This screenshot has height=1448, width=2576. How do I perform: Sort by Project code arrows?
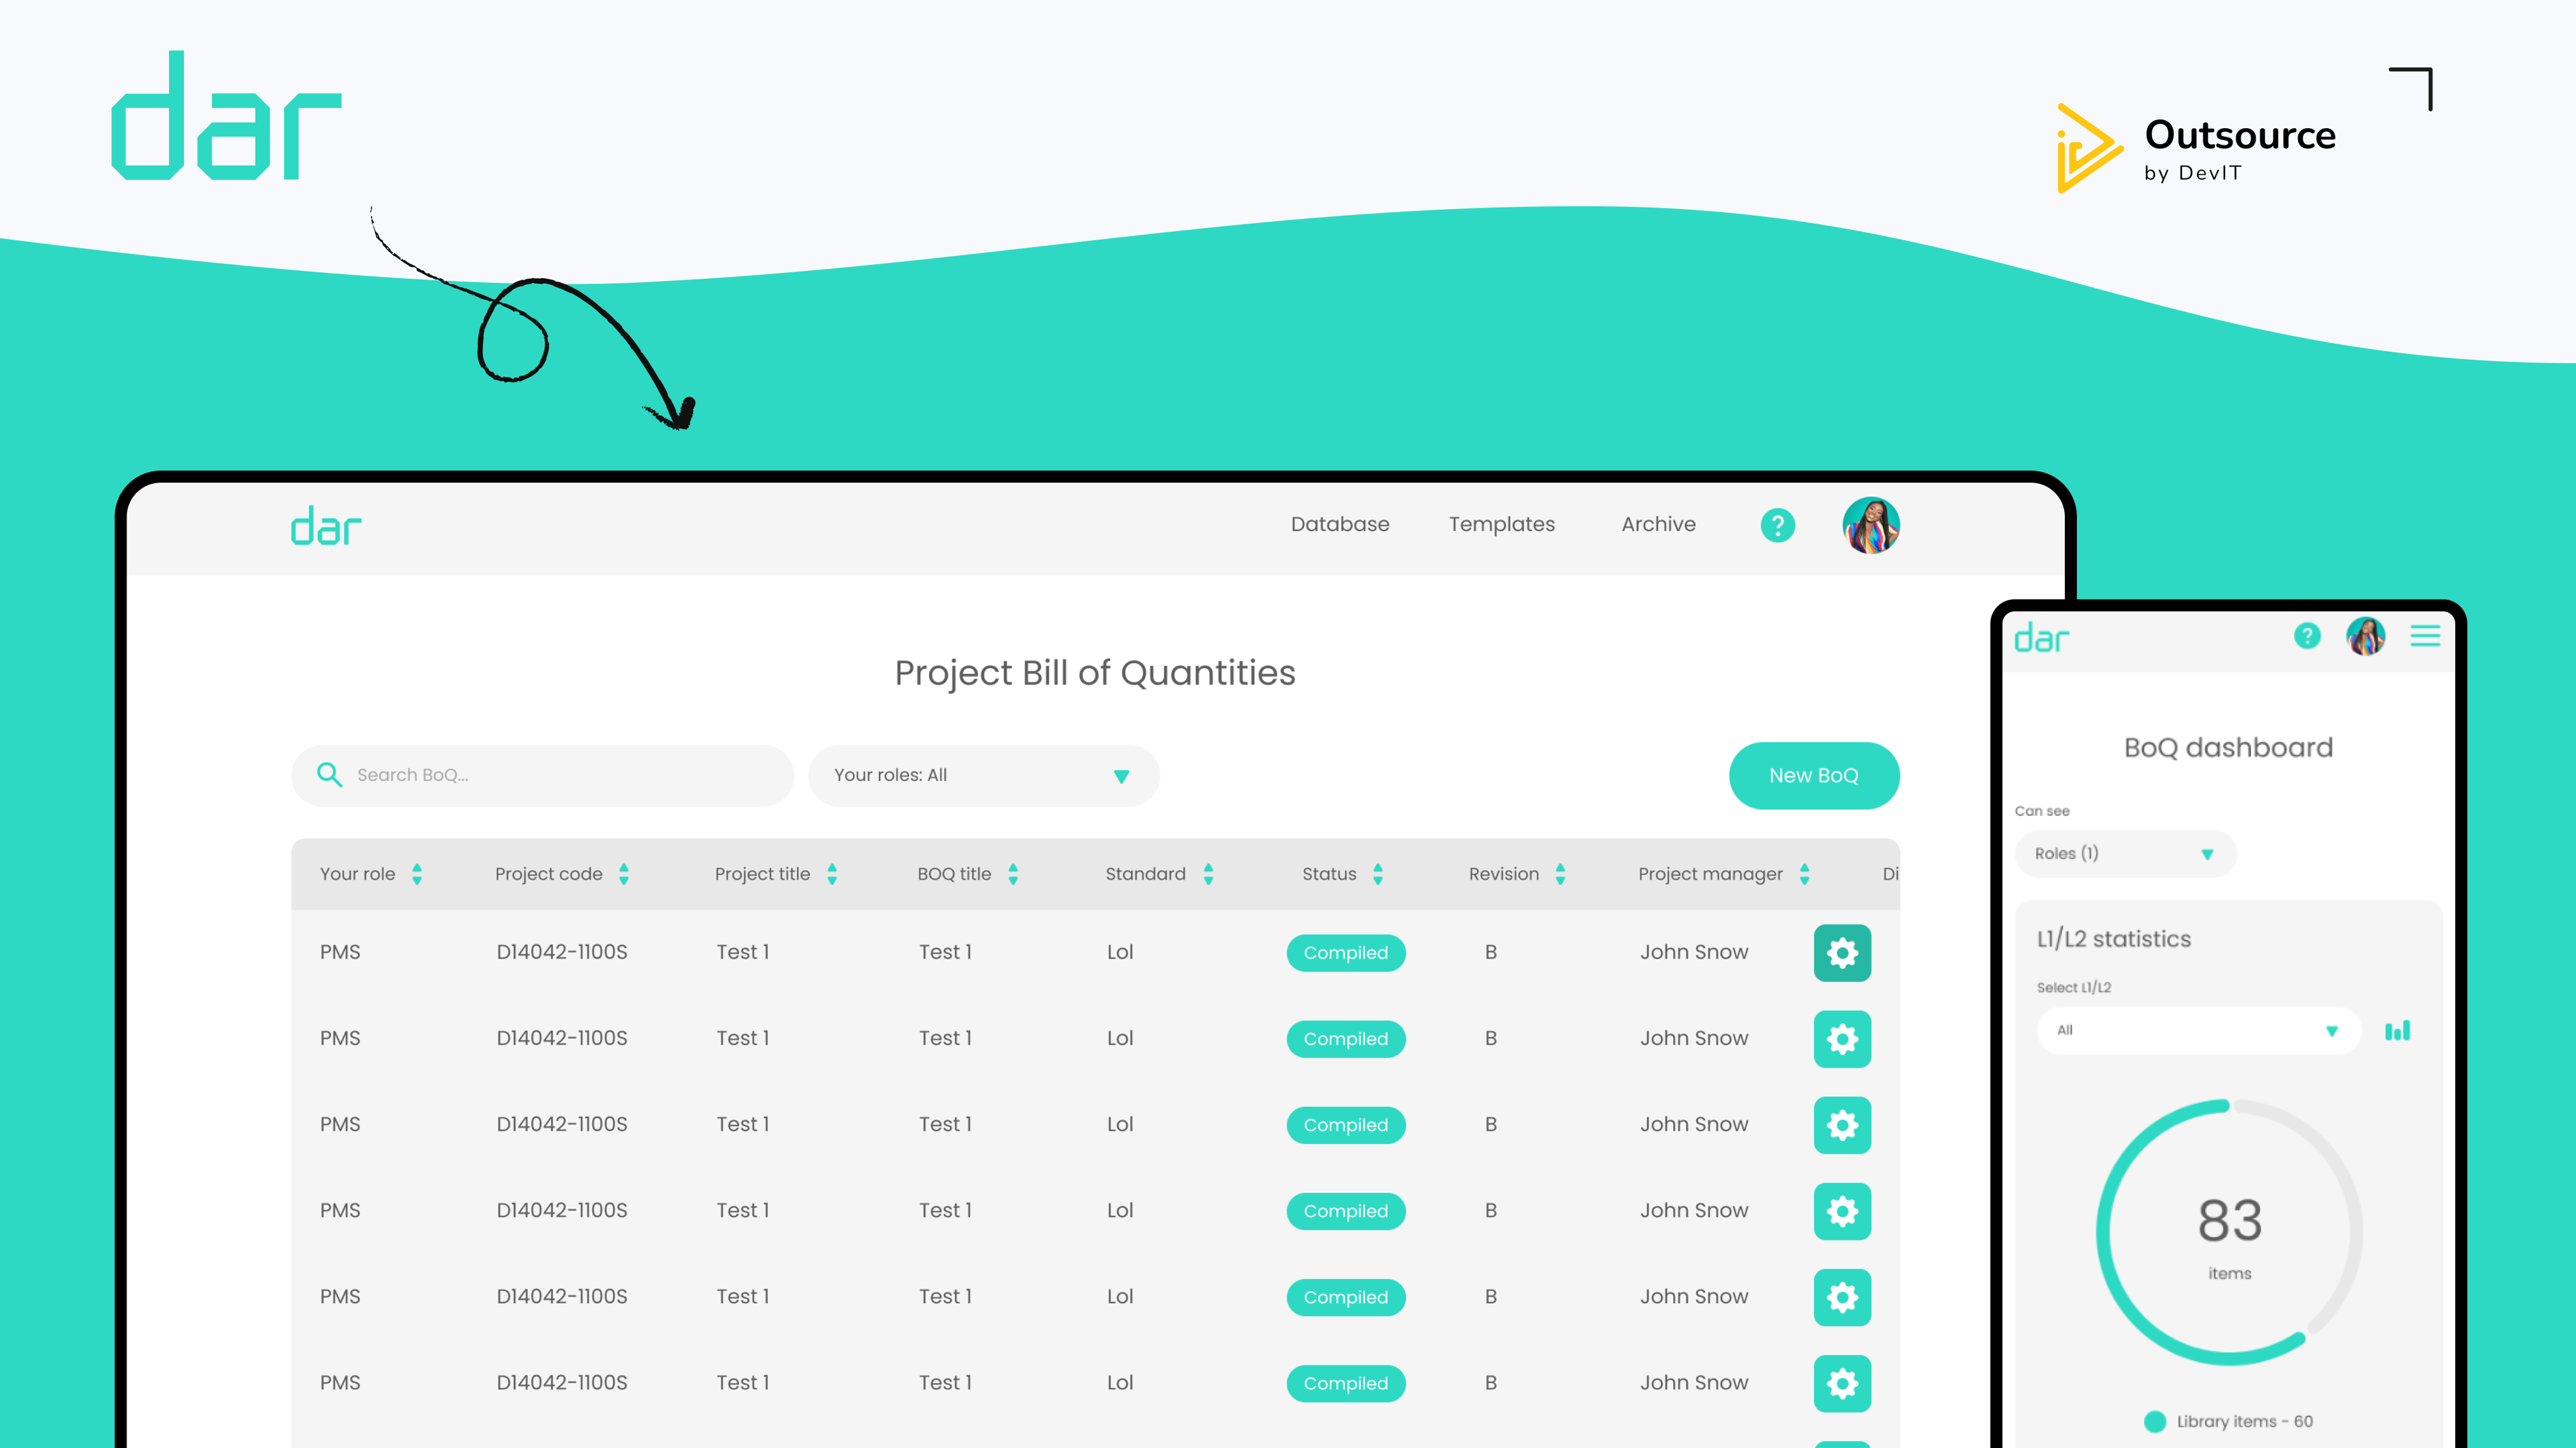624,874
